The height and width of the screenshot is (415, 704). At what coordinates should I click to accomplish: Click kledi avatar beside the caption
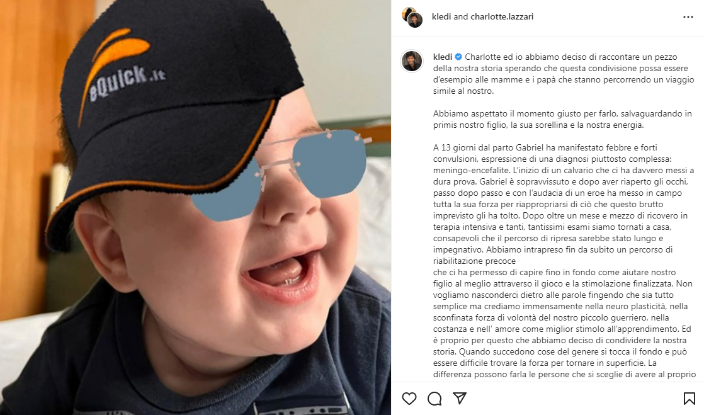[x=412, y=61]
